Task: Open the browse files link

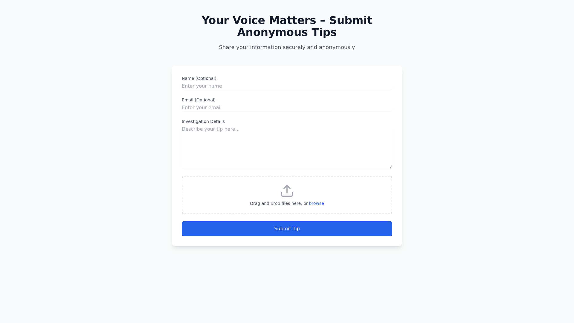Action: [316, 203]
